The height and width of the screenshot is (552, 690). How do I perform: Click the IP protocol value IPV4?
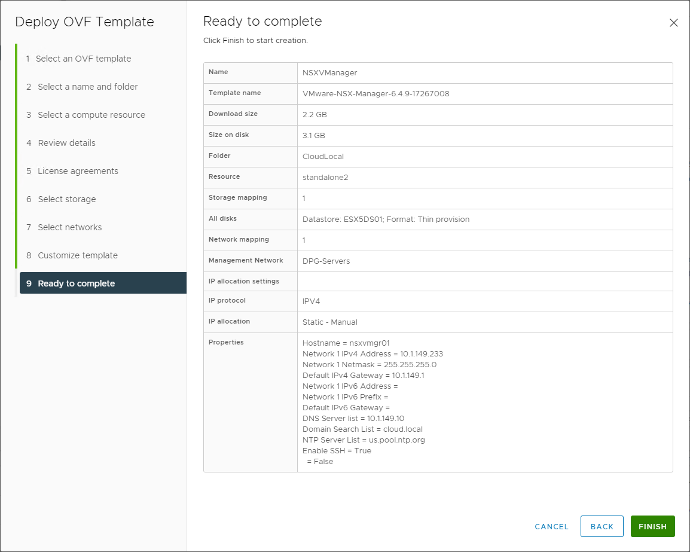coord(311,301)
